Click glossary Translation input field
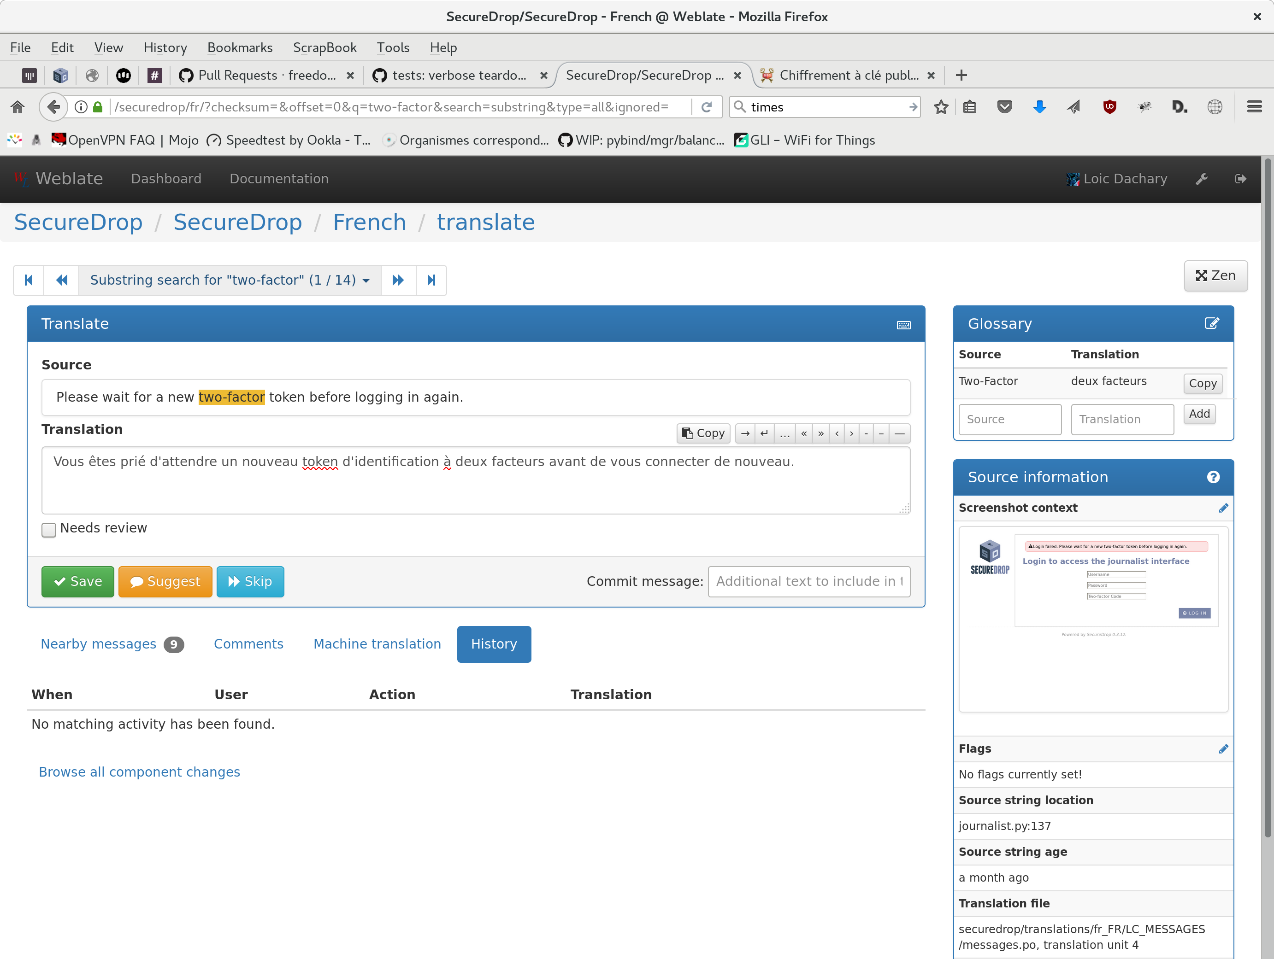 (1122, 420)
